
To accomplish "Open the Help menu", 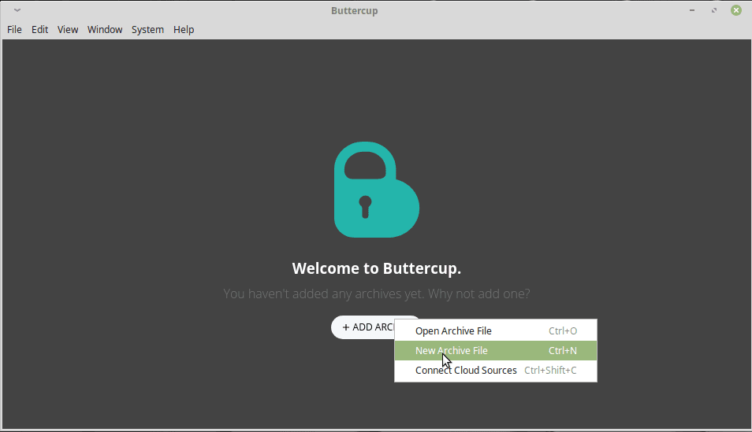I will tap(184, 30).
